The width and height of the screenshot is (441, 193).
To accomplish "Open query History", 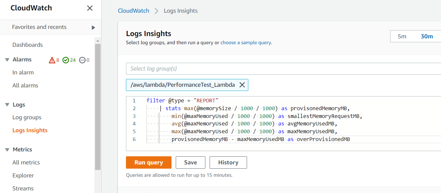I will tap(228, 162).
